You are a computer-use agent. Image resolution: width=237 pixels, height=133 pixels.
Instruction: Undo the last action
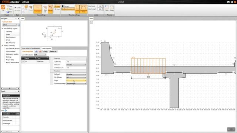(17, 8)
